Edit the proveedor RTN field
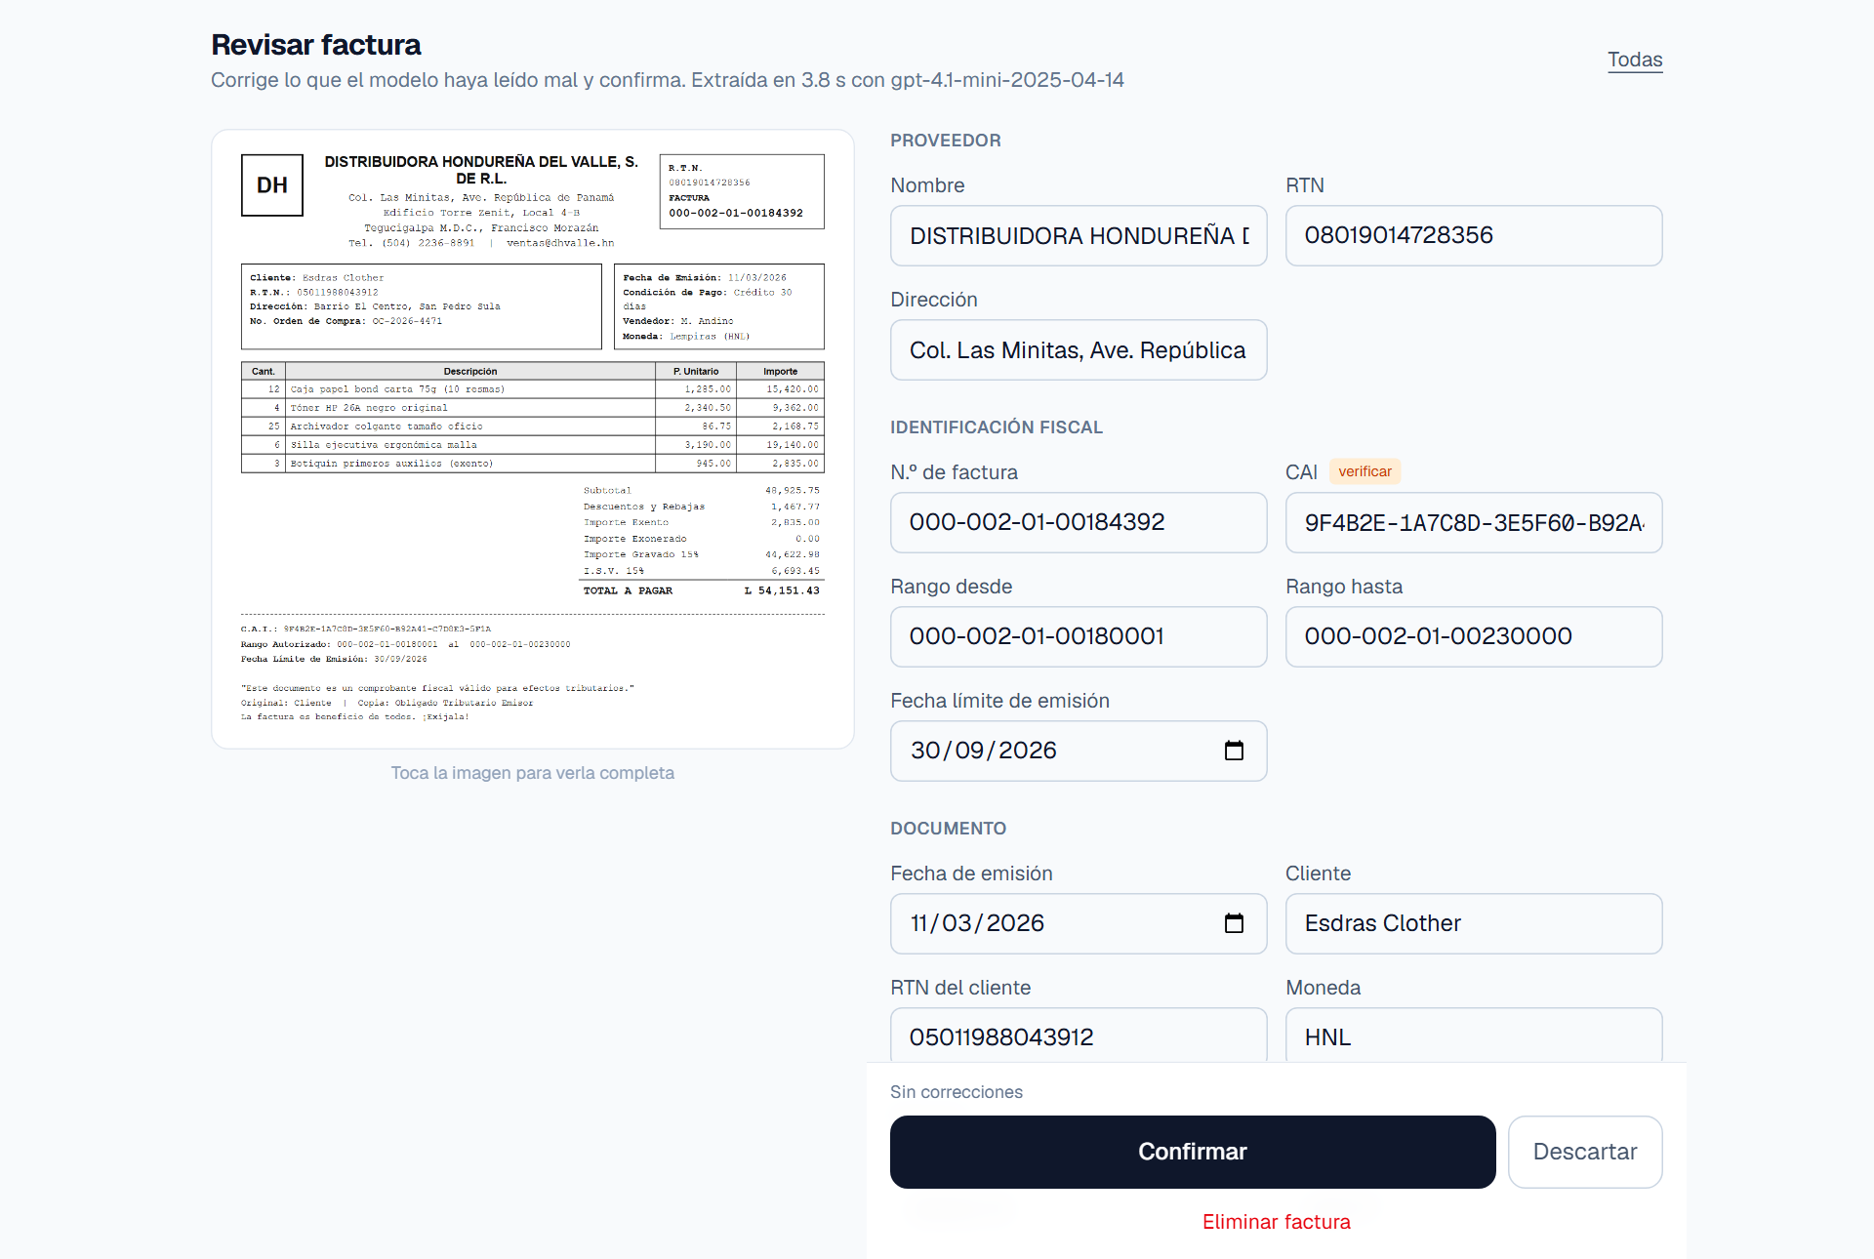This screenshot has height=1259, width=1874. tap(1474, 235)
